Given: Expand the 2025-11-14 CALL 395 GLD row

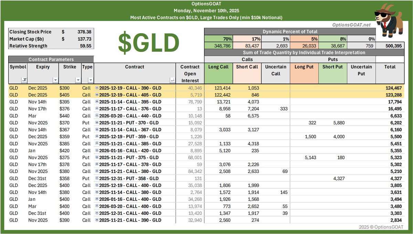Looking at the screenshot, I should [97, 102].
